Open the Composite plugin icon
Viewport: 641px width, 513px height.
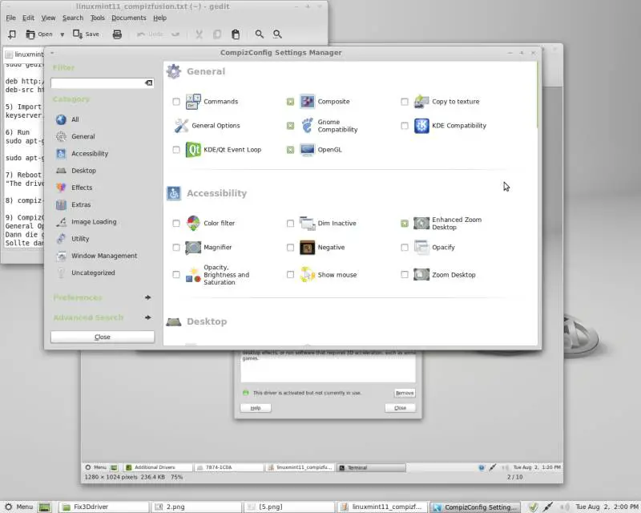tap(308, 102)
